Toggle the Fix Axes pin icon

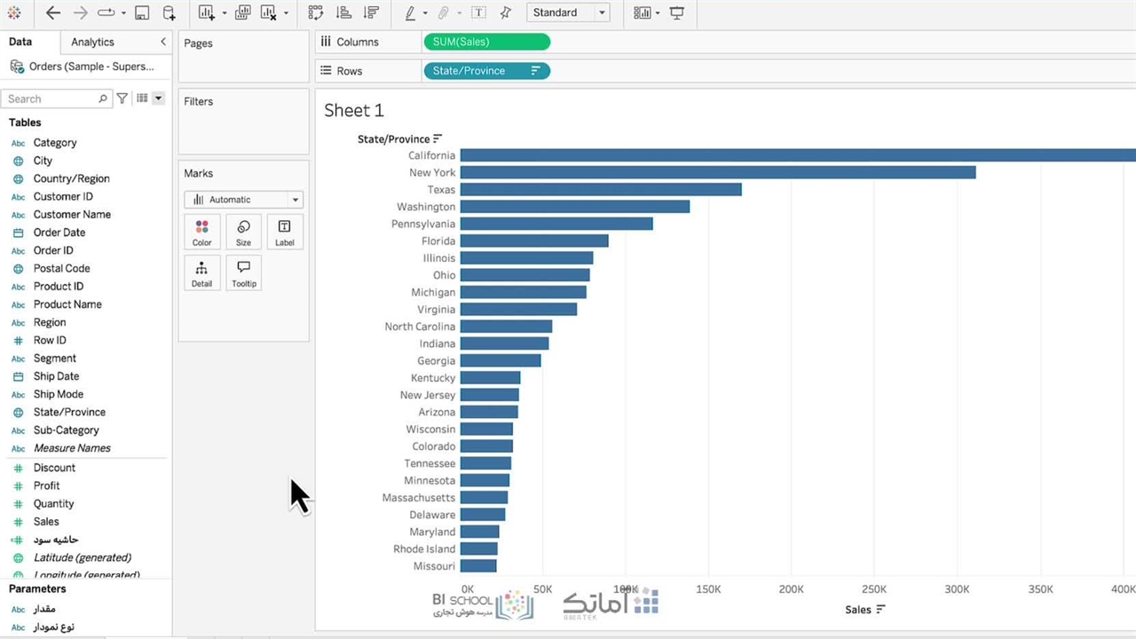pos(506,13)
